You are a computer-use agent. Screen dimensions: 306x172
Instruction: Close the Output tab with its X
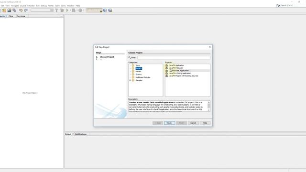[73, 134]
